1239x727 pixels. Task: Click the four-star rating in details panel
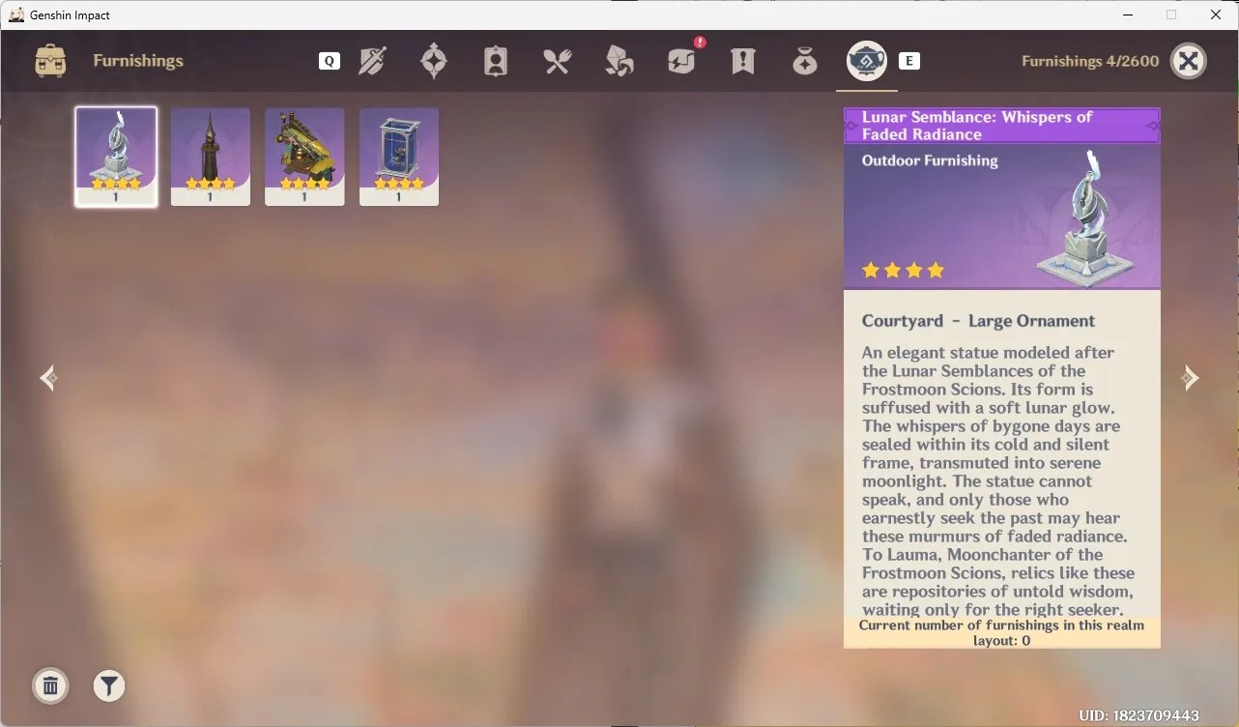[903, 271]
